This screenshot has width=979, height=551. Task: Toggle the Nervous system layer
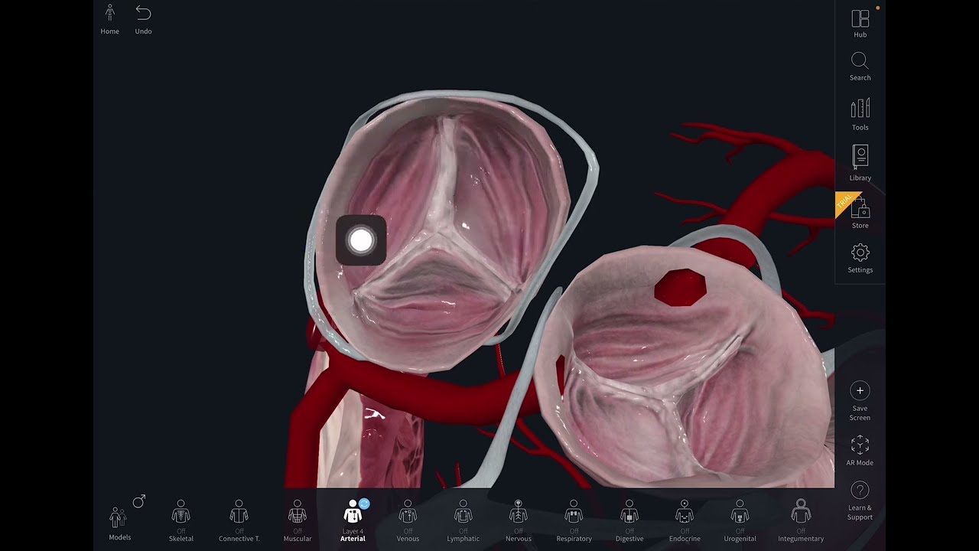pyautogui.click(x=518, y=521)
